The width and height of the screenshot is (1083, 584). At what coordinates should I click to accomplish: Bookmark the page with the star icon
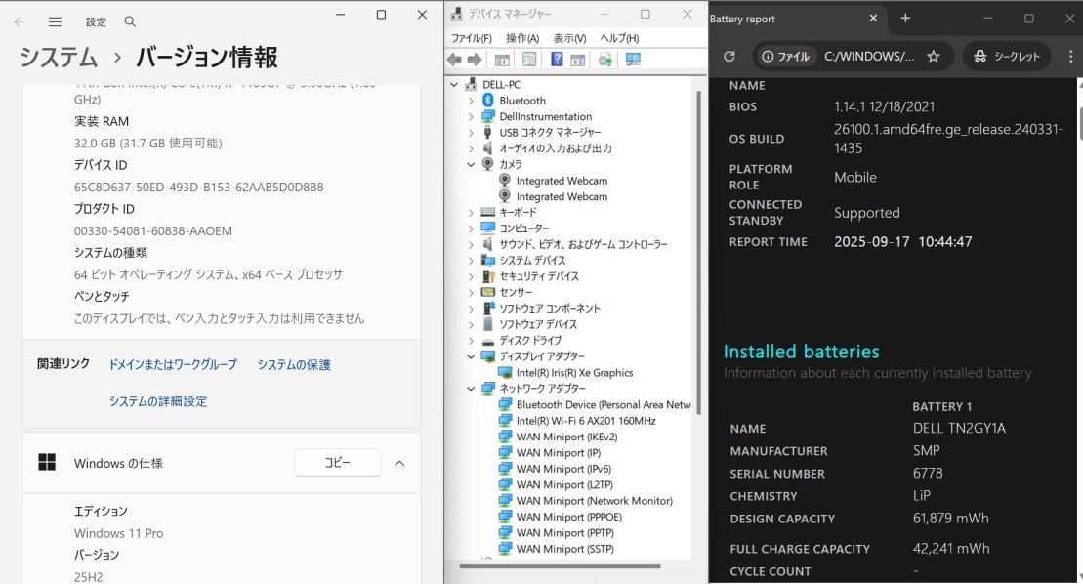(x=933, y=57)
